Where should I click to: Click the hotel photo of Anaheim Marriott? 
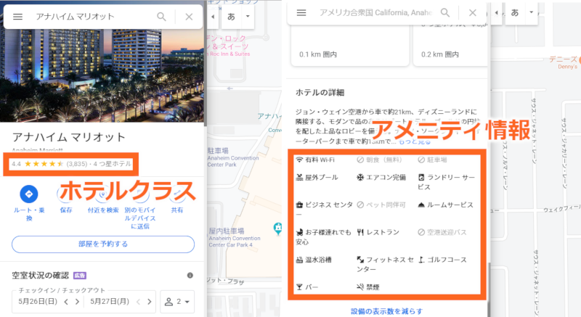(x=102, y=74)
